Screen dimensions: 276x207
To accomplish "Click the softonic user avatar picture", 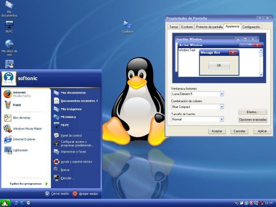I will [9, 78].
